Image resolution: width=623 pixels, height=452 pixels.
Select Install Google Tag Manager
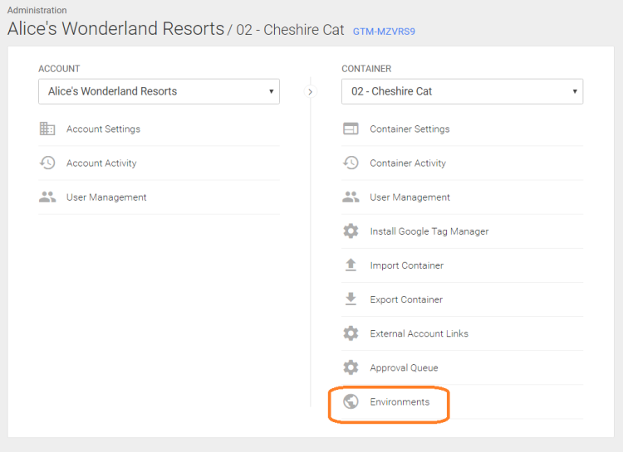point(462,231)
